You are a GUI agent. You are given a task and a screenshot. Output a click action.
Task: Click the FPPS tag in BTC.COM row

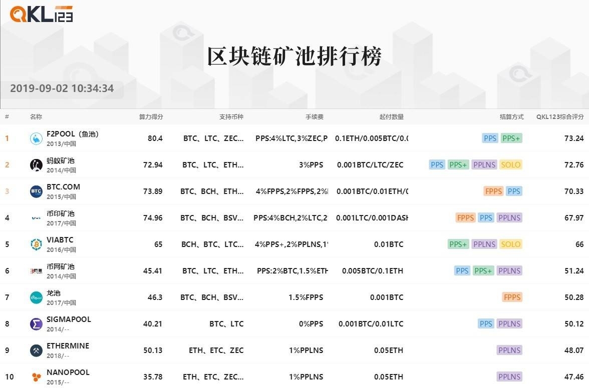(x=494, y=191)
